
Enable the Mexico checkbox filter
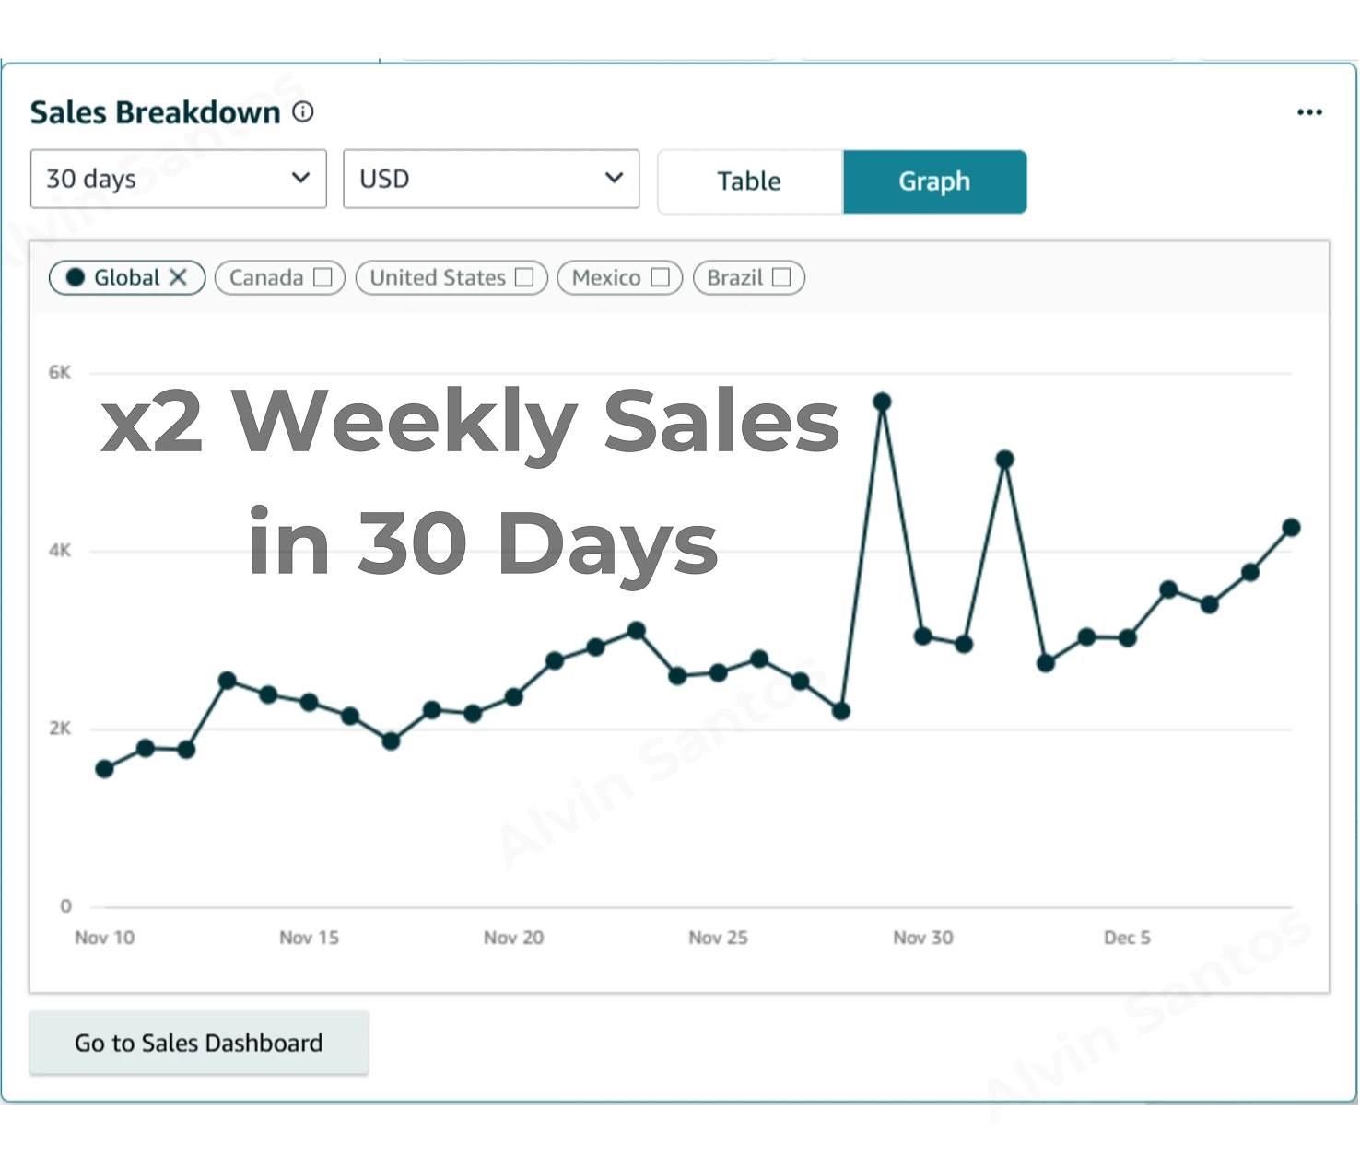tap(660, 277)
